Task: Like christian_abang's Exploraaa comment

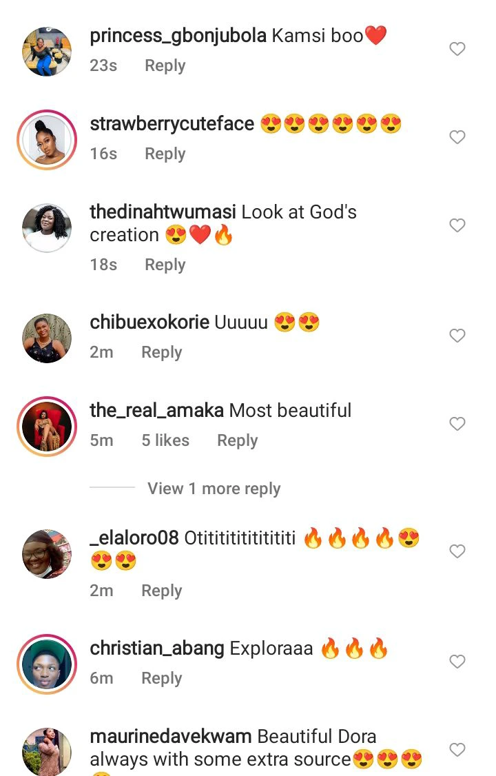Action: (x=457, y=662)
